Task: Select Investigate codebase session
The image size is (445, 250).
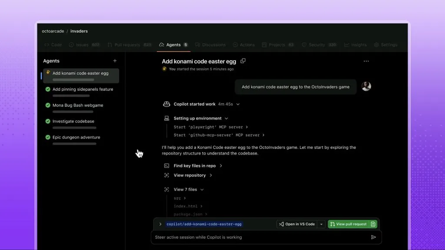Action: coord(81,124)
